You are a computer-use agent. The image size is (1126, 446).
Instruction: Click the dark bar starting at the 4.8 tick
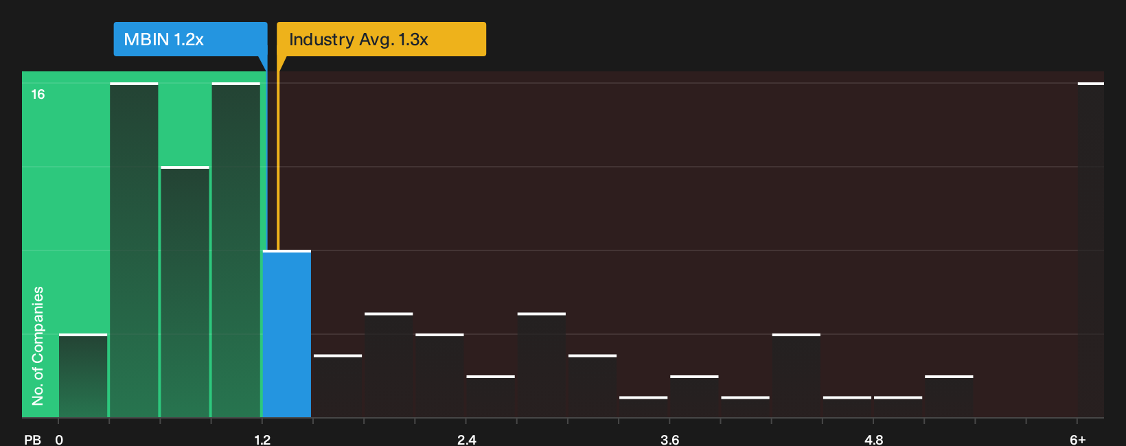click(898, 407)
